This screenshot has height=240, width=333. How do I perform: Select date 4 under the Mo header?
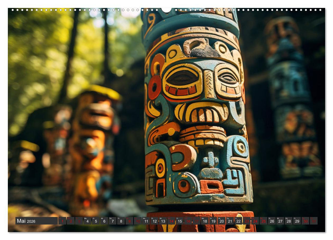coord(87,221)
